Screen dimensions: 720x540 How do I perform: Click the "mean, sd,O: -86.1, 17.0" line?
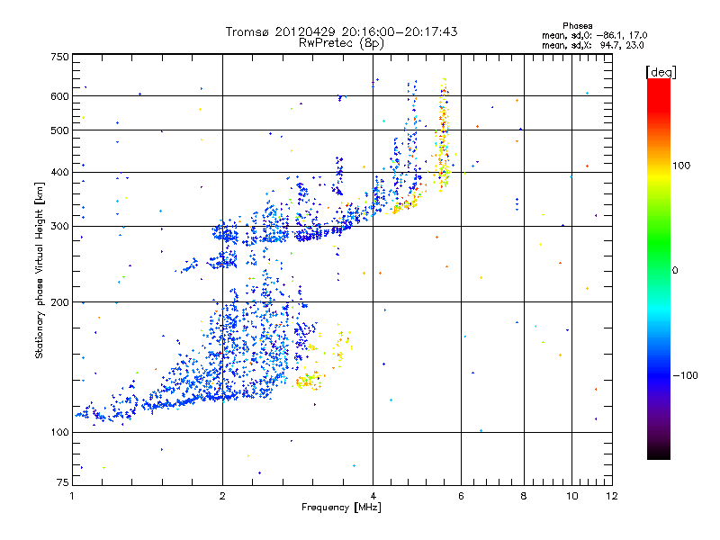click(x=595, y=35)
